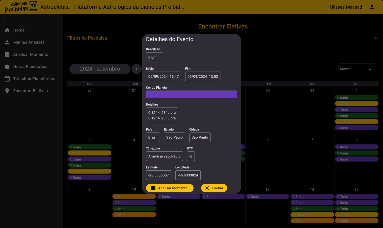Open the Month view dropdown
The image size is (383, 228).
pyautogui.click(x=356, y=69)
